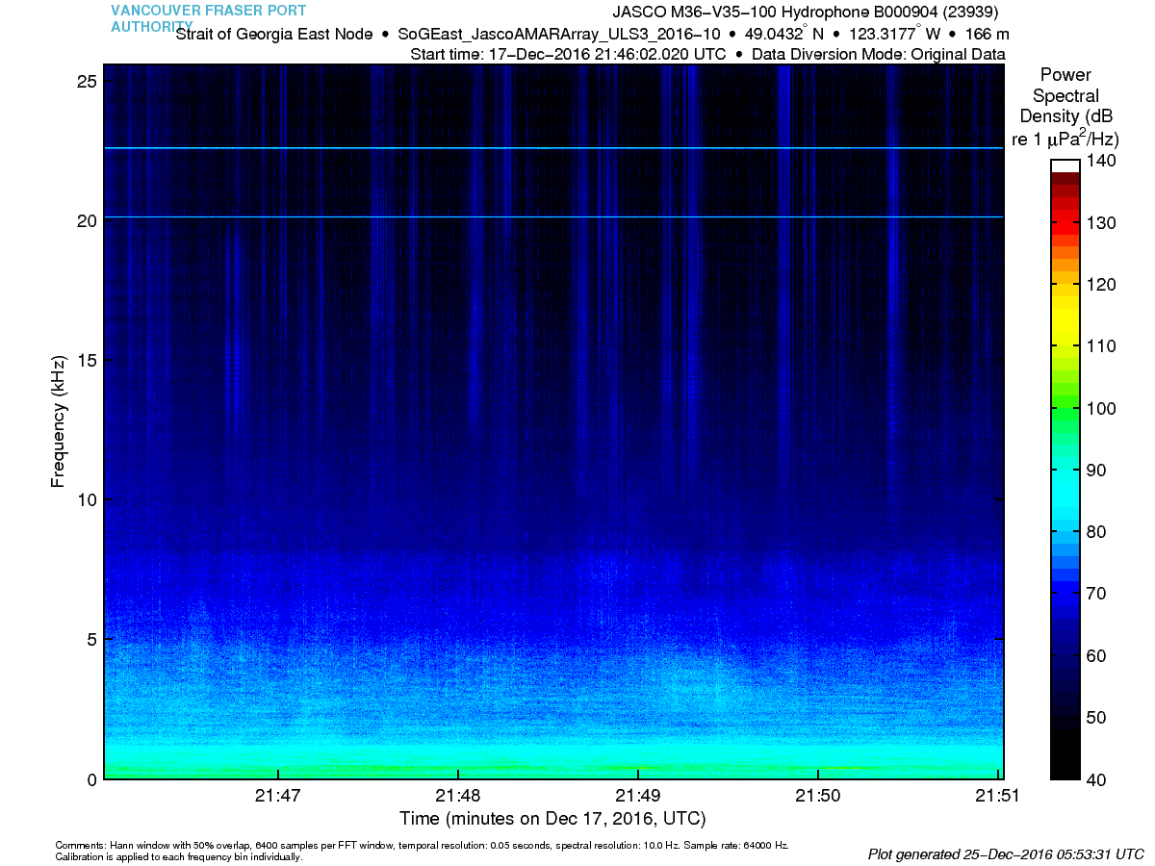Screen dimensions: 1155x866
Task: Click the Plot generated timestamp text
Action: coord(1005,853)
